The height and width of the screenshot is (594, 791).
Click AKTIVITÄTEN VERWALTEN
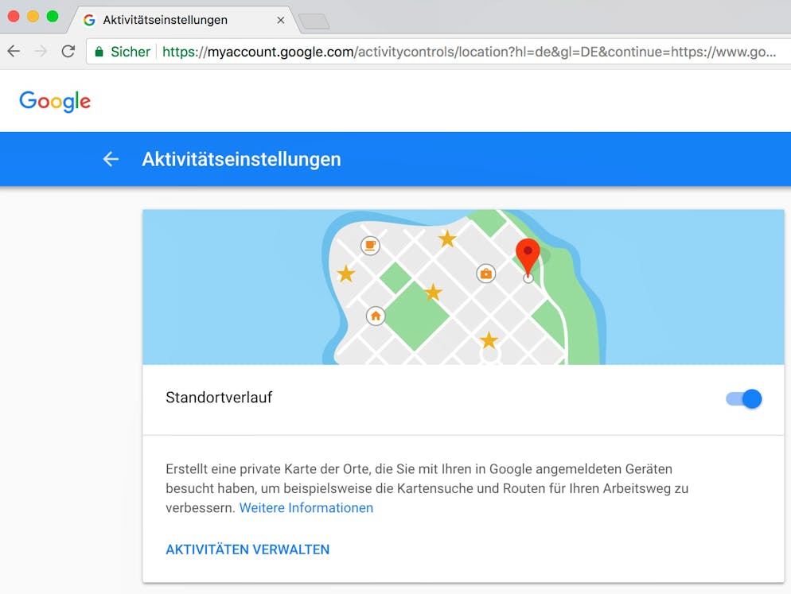pos(247,549)
